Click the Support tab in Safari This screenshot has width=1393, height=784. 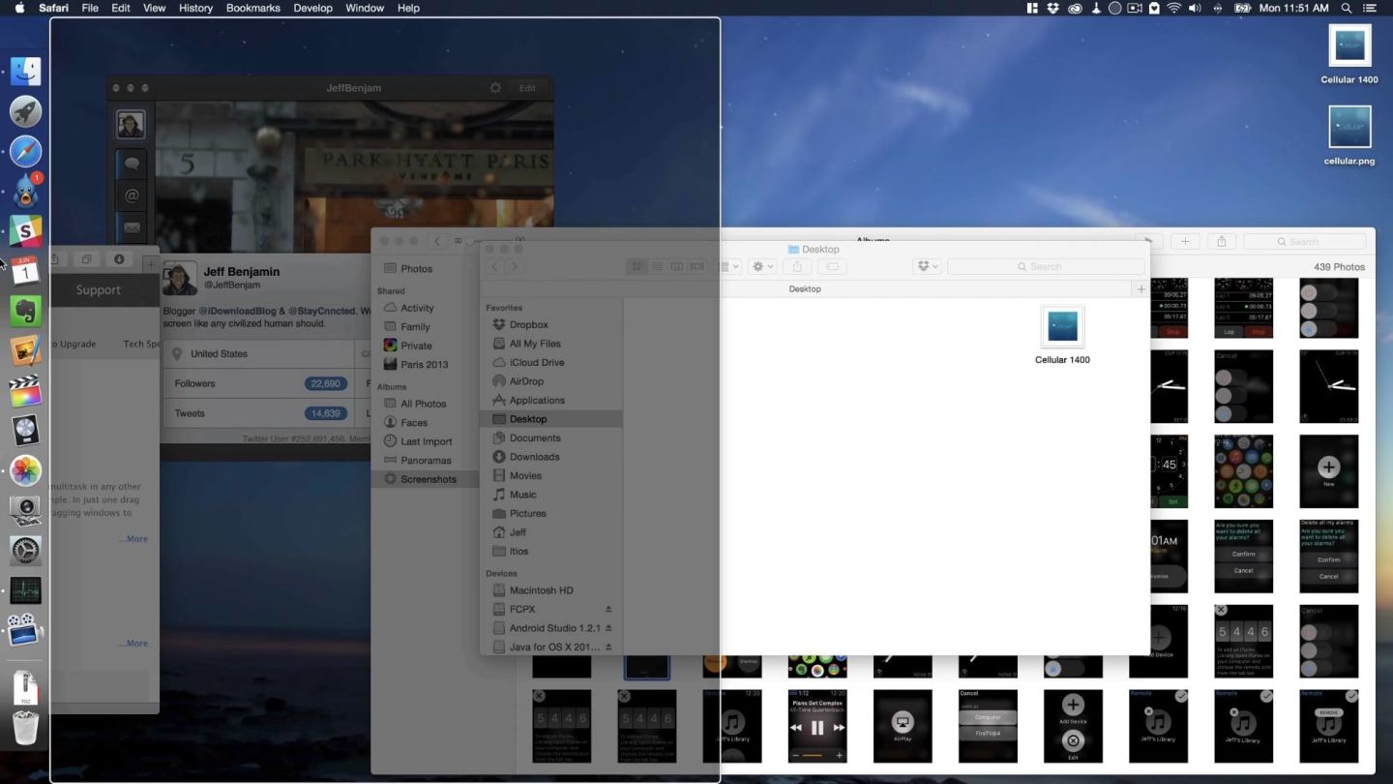[x=98, y=289]
